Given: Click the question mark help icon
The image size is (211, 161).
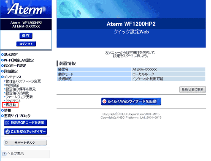Looking at the screenshot, I should tap(4, 154).
